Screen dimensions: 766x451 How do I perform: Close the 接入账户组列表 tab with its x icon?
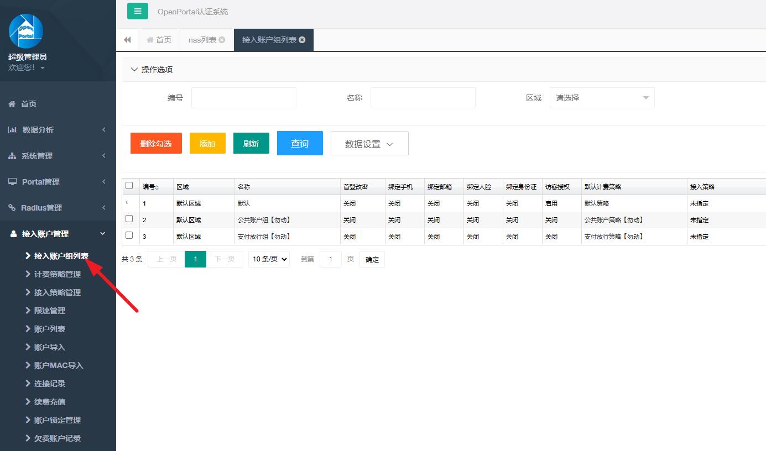(x=302, y=40)
